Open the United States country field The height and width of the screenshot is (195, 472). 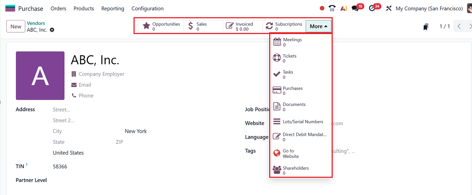[68, 153]
